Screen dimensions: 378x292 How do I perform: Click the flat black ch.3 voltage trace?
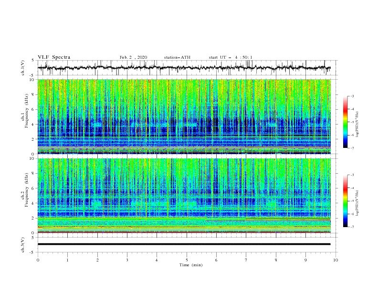[184, 244]
